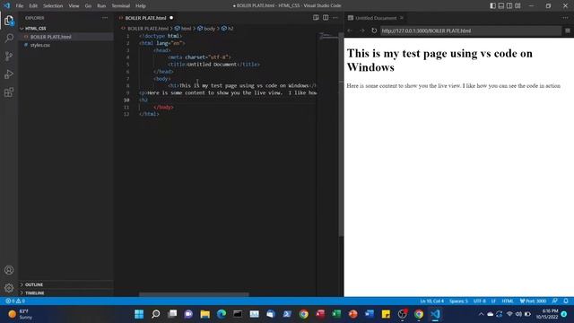The width and height of the screenshot is (574, 323).
Task: Click the Port: 3000 status item
Action: 533,301
